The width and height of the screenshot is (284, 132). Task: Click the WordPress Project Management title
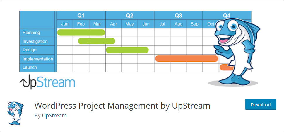[x=122, y=106]
